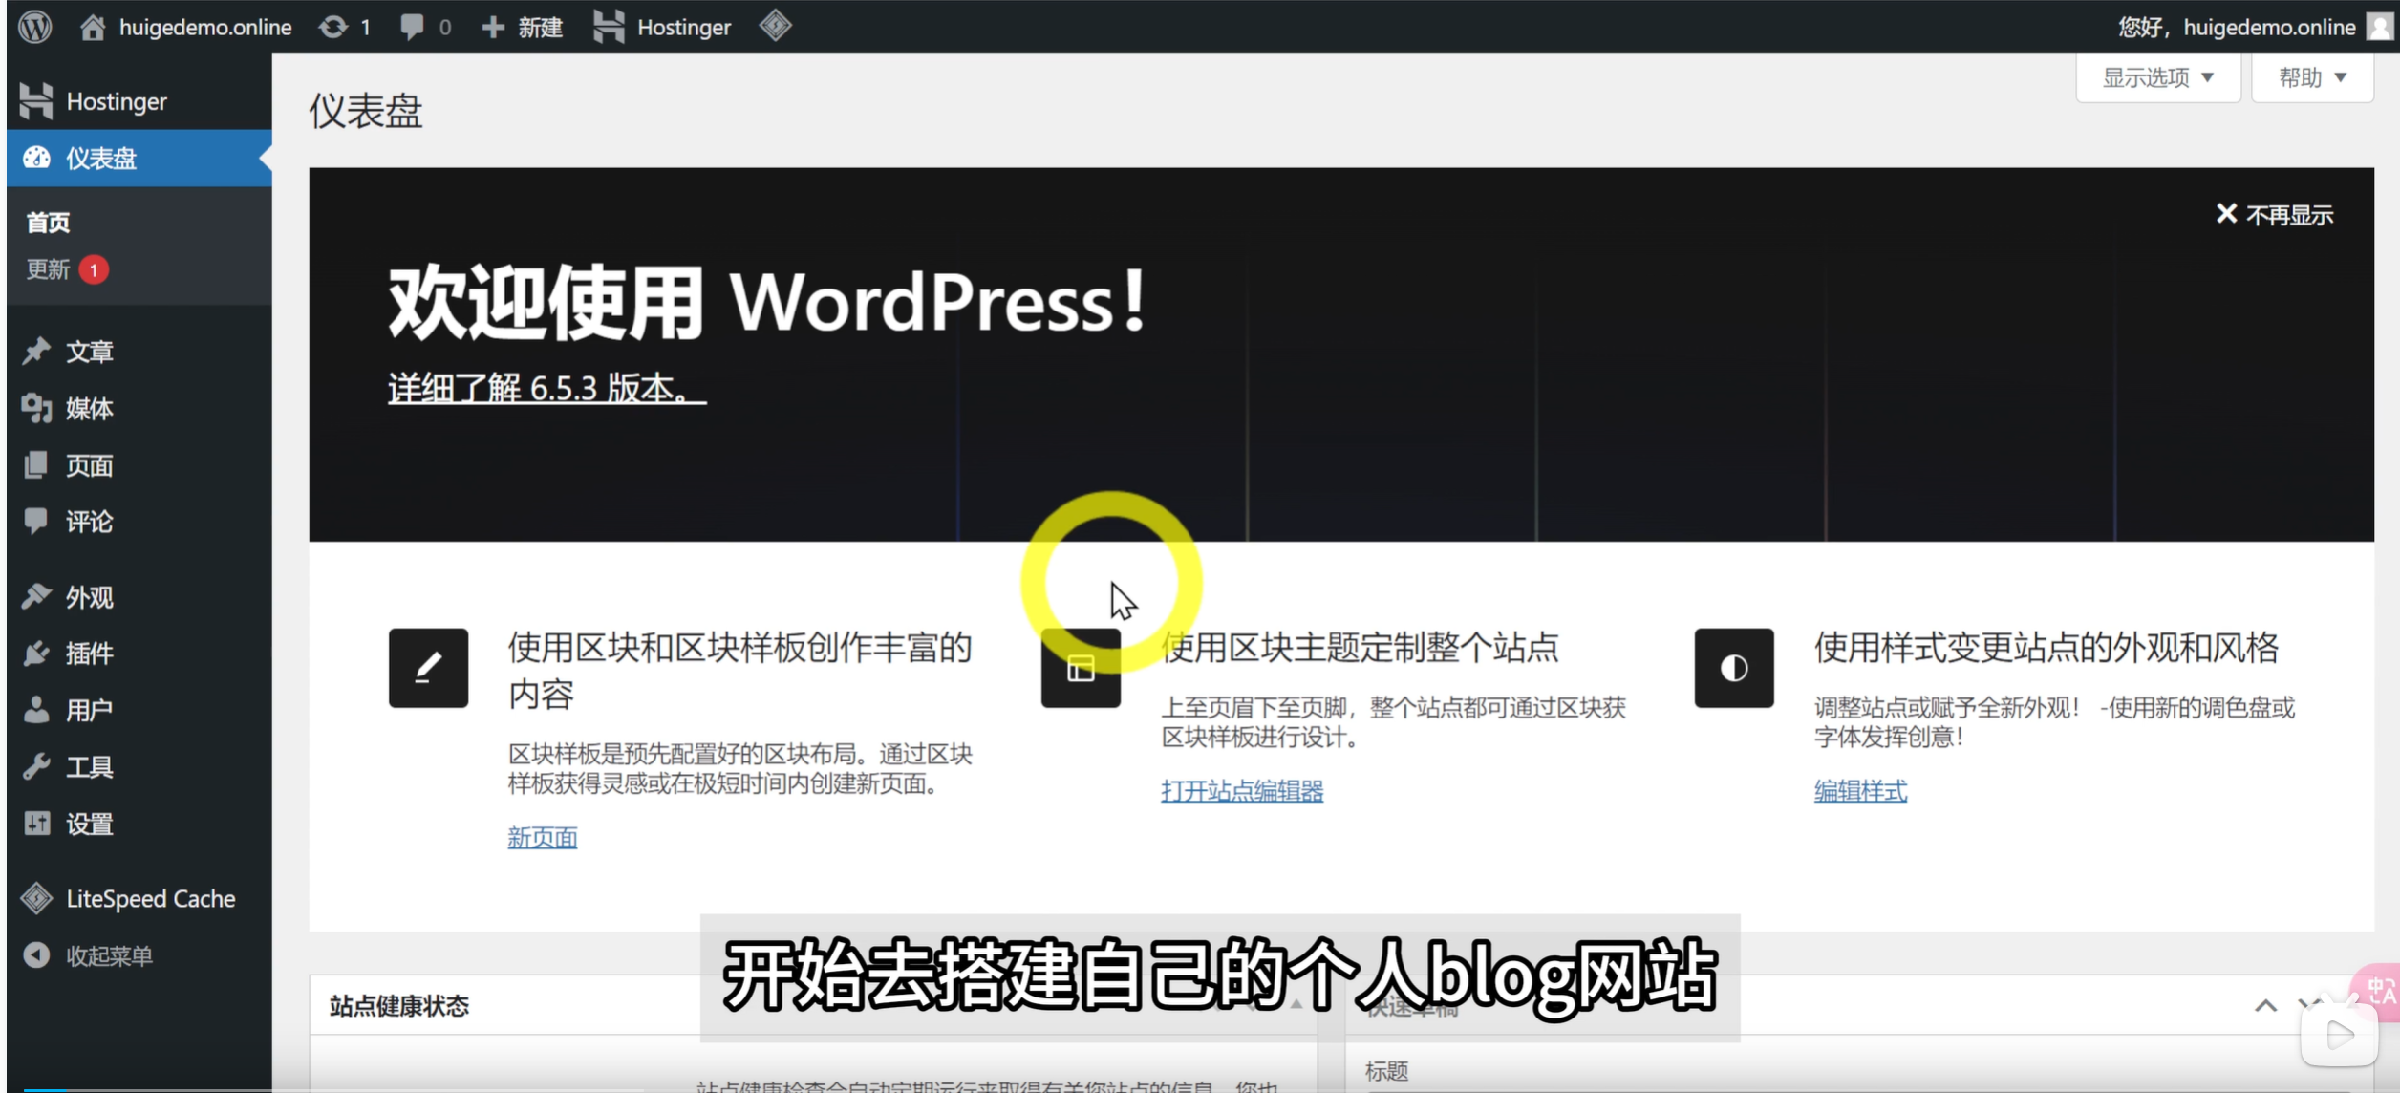
Task: Click heading 使用区块主题定制整个站点
Action: (1361, 648)
